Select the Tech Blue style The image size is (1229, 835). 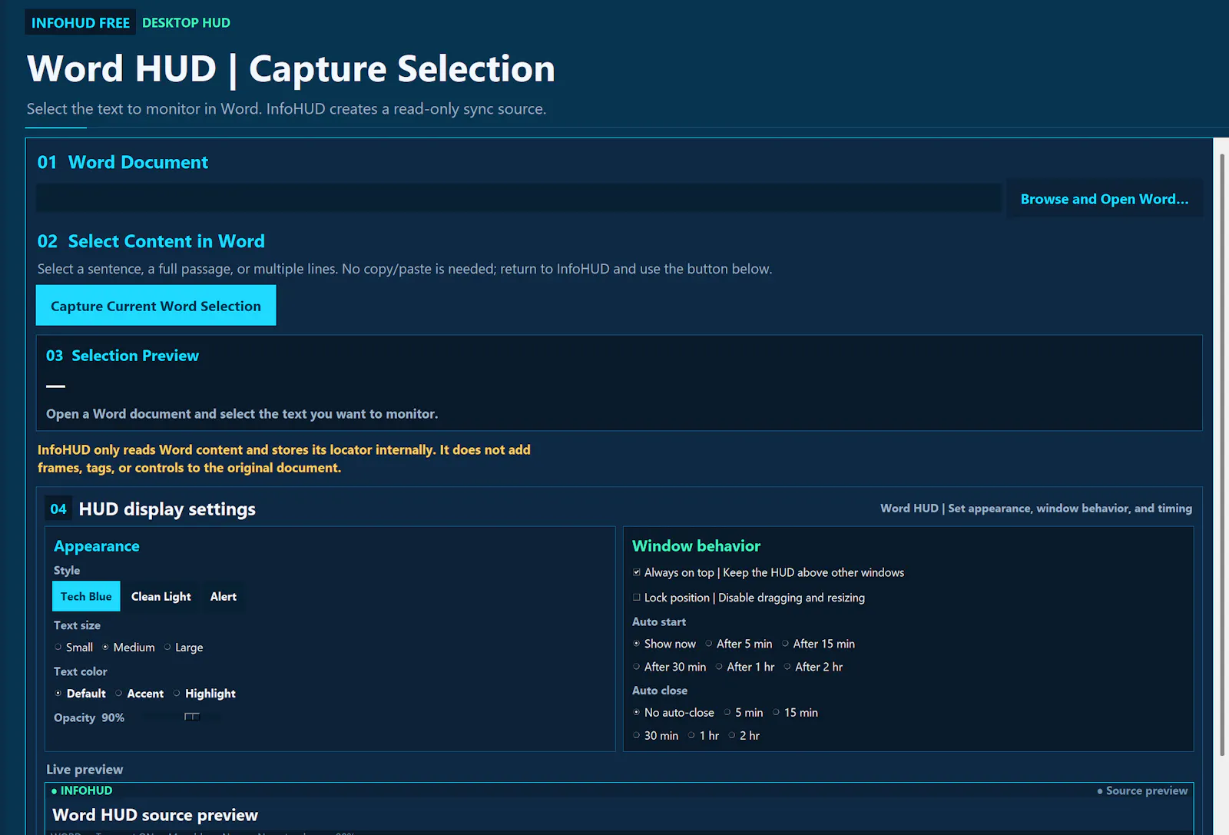86,596
